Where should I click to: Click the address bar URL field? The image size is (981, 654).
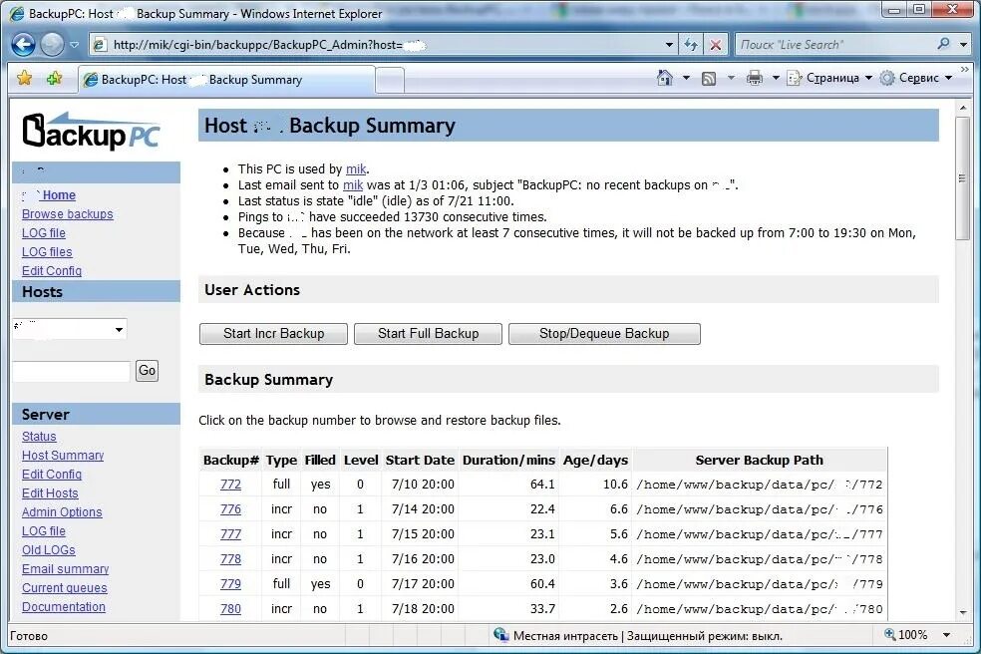[376, 45]
